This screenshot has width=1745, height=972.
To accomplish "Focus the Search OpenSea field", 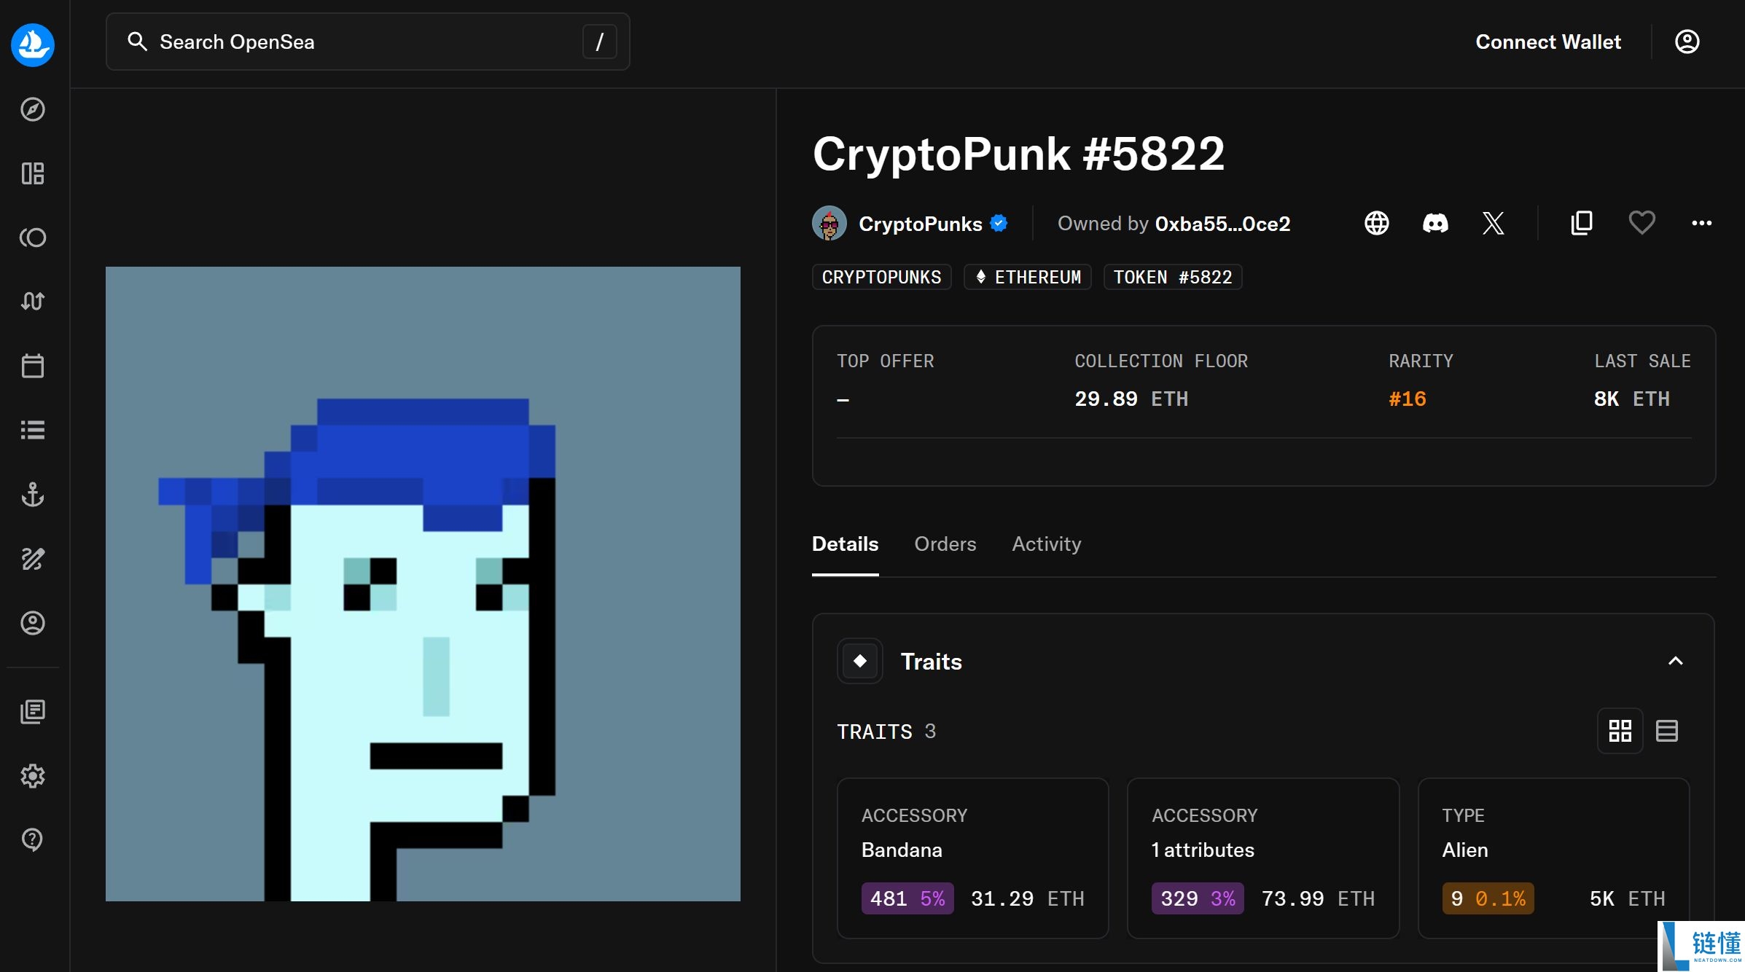I will 368,42.
